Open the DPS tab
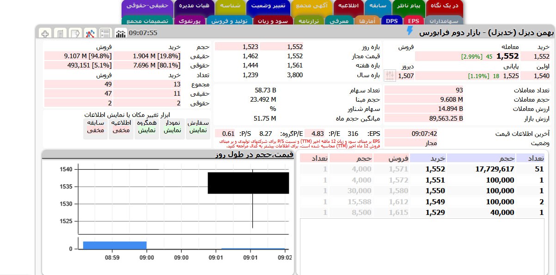This screenshot has width=556, height=275. point(391,21)
